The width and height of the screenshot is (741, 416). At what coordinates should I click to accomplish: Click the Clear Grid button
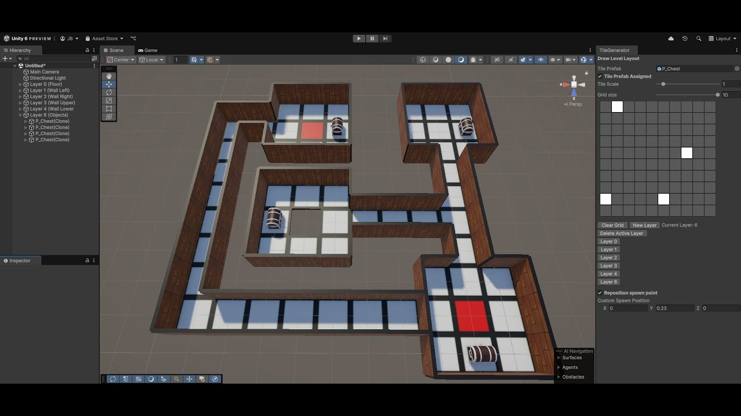[612, 225]
